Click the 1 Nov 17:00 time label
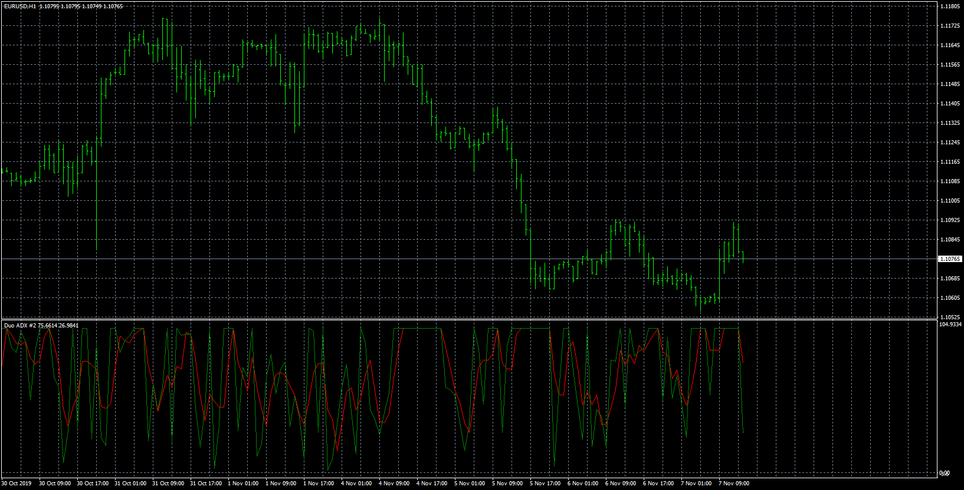964x490 pixels. pyautogui.click(x=319, y=484)
